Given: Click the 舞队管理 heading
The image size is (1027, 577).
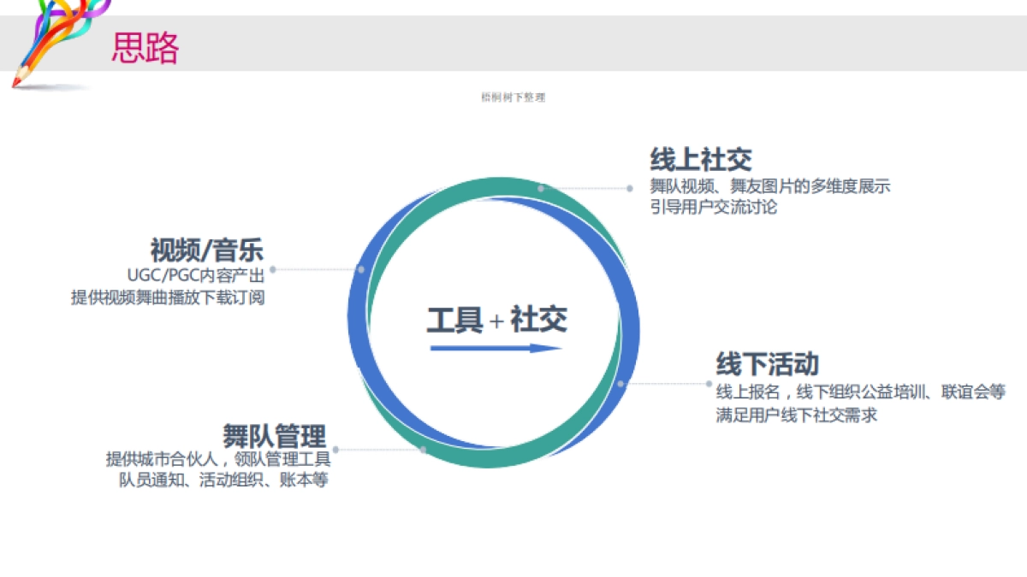Looking at the screenshot, I should tap(274, 436).
